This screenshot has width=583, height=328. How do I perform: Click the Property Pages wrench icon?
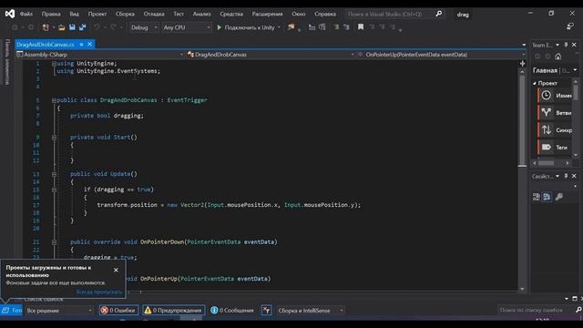[558, 197]
